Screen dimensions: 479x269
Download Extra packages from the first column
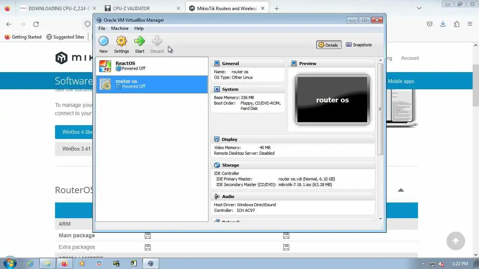[148, 247]
